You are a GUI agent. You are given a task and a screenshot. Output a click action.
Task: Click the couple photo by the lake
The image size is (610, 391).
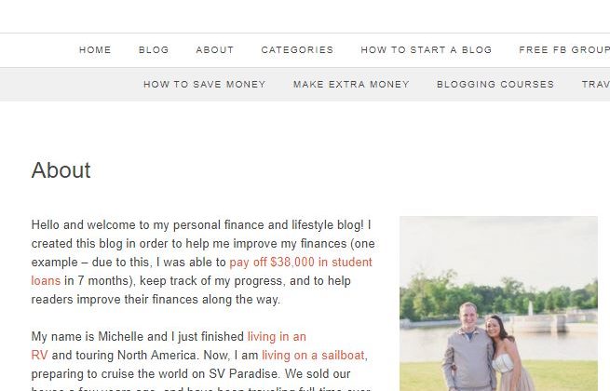[x=498, y=303]
